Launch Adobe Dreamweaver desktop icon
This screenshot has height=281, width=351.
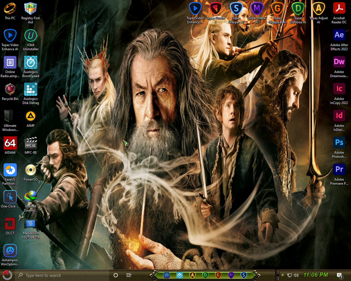[x=339, y=67]
